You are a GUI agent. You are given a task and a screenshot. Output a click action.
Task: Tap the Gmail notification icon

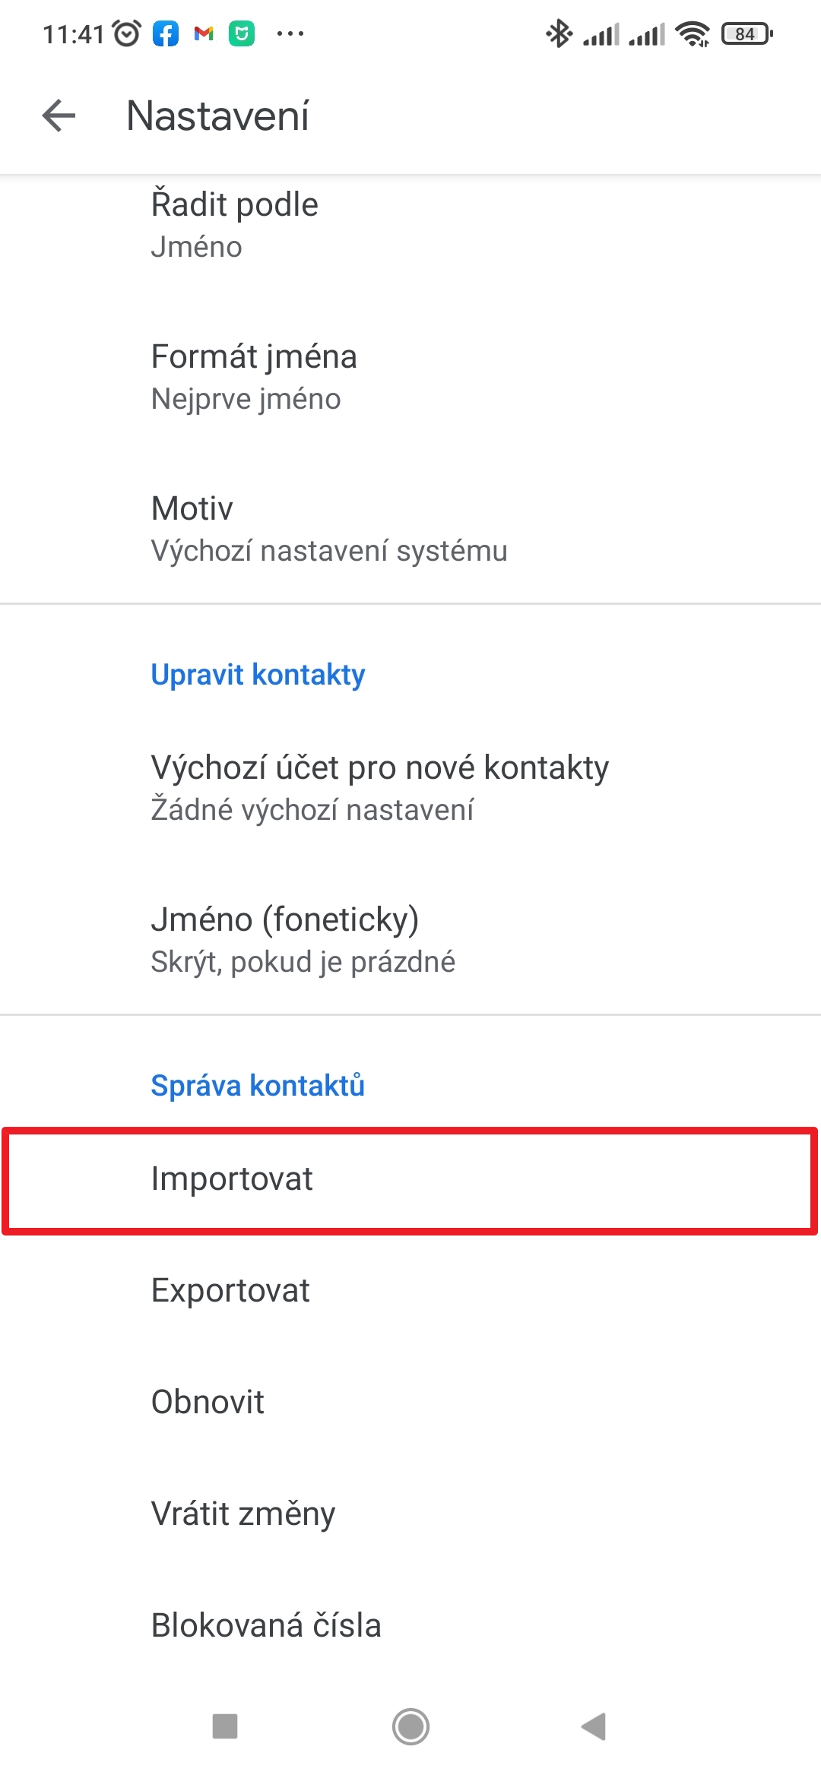tap(204, 33)
